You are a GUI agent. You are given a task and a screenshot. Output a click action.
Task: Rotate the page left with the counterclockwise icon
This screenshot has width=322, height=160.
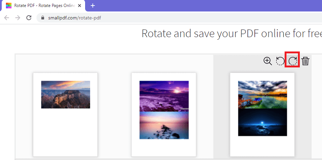(x=280, y=61)
